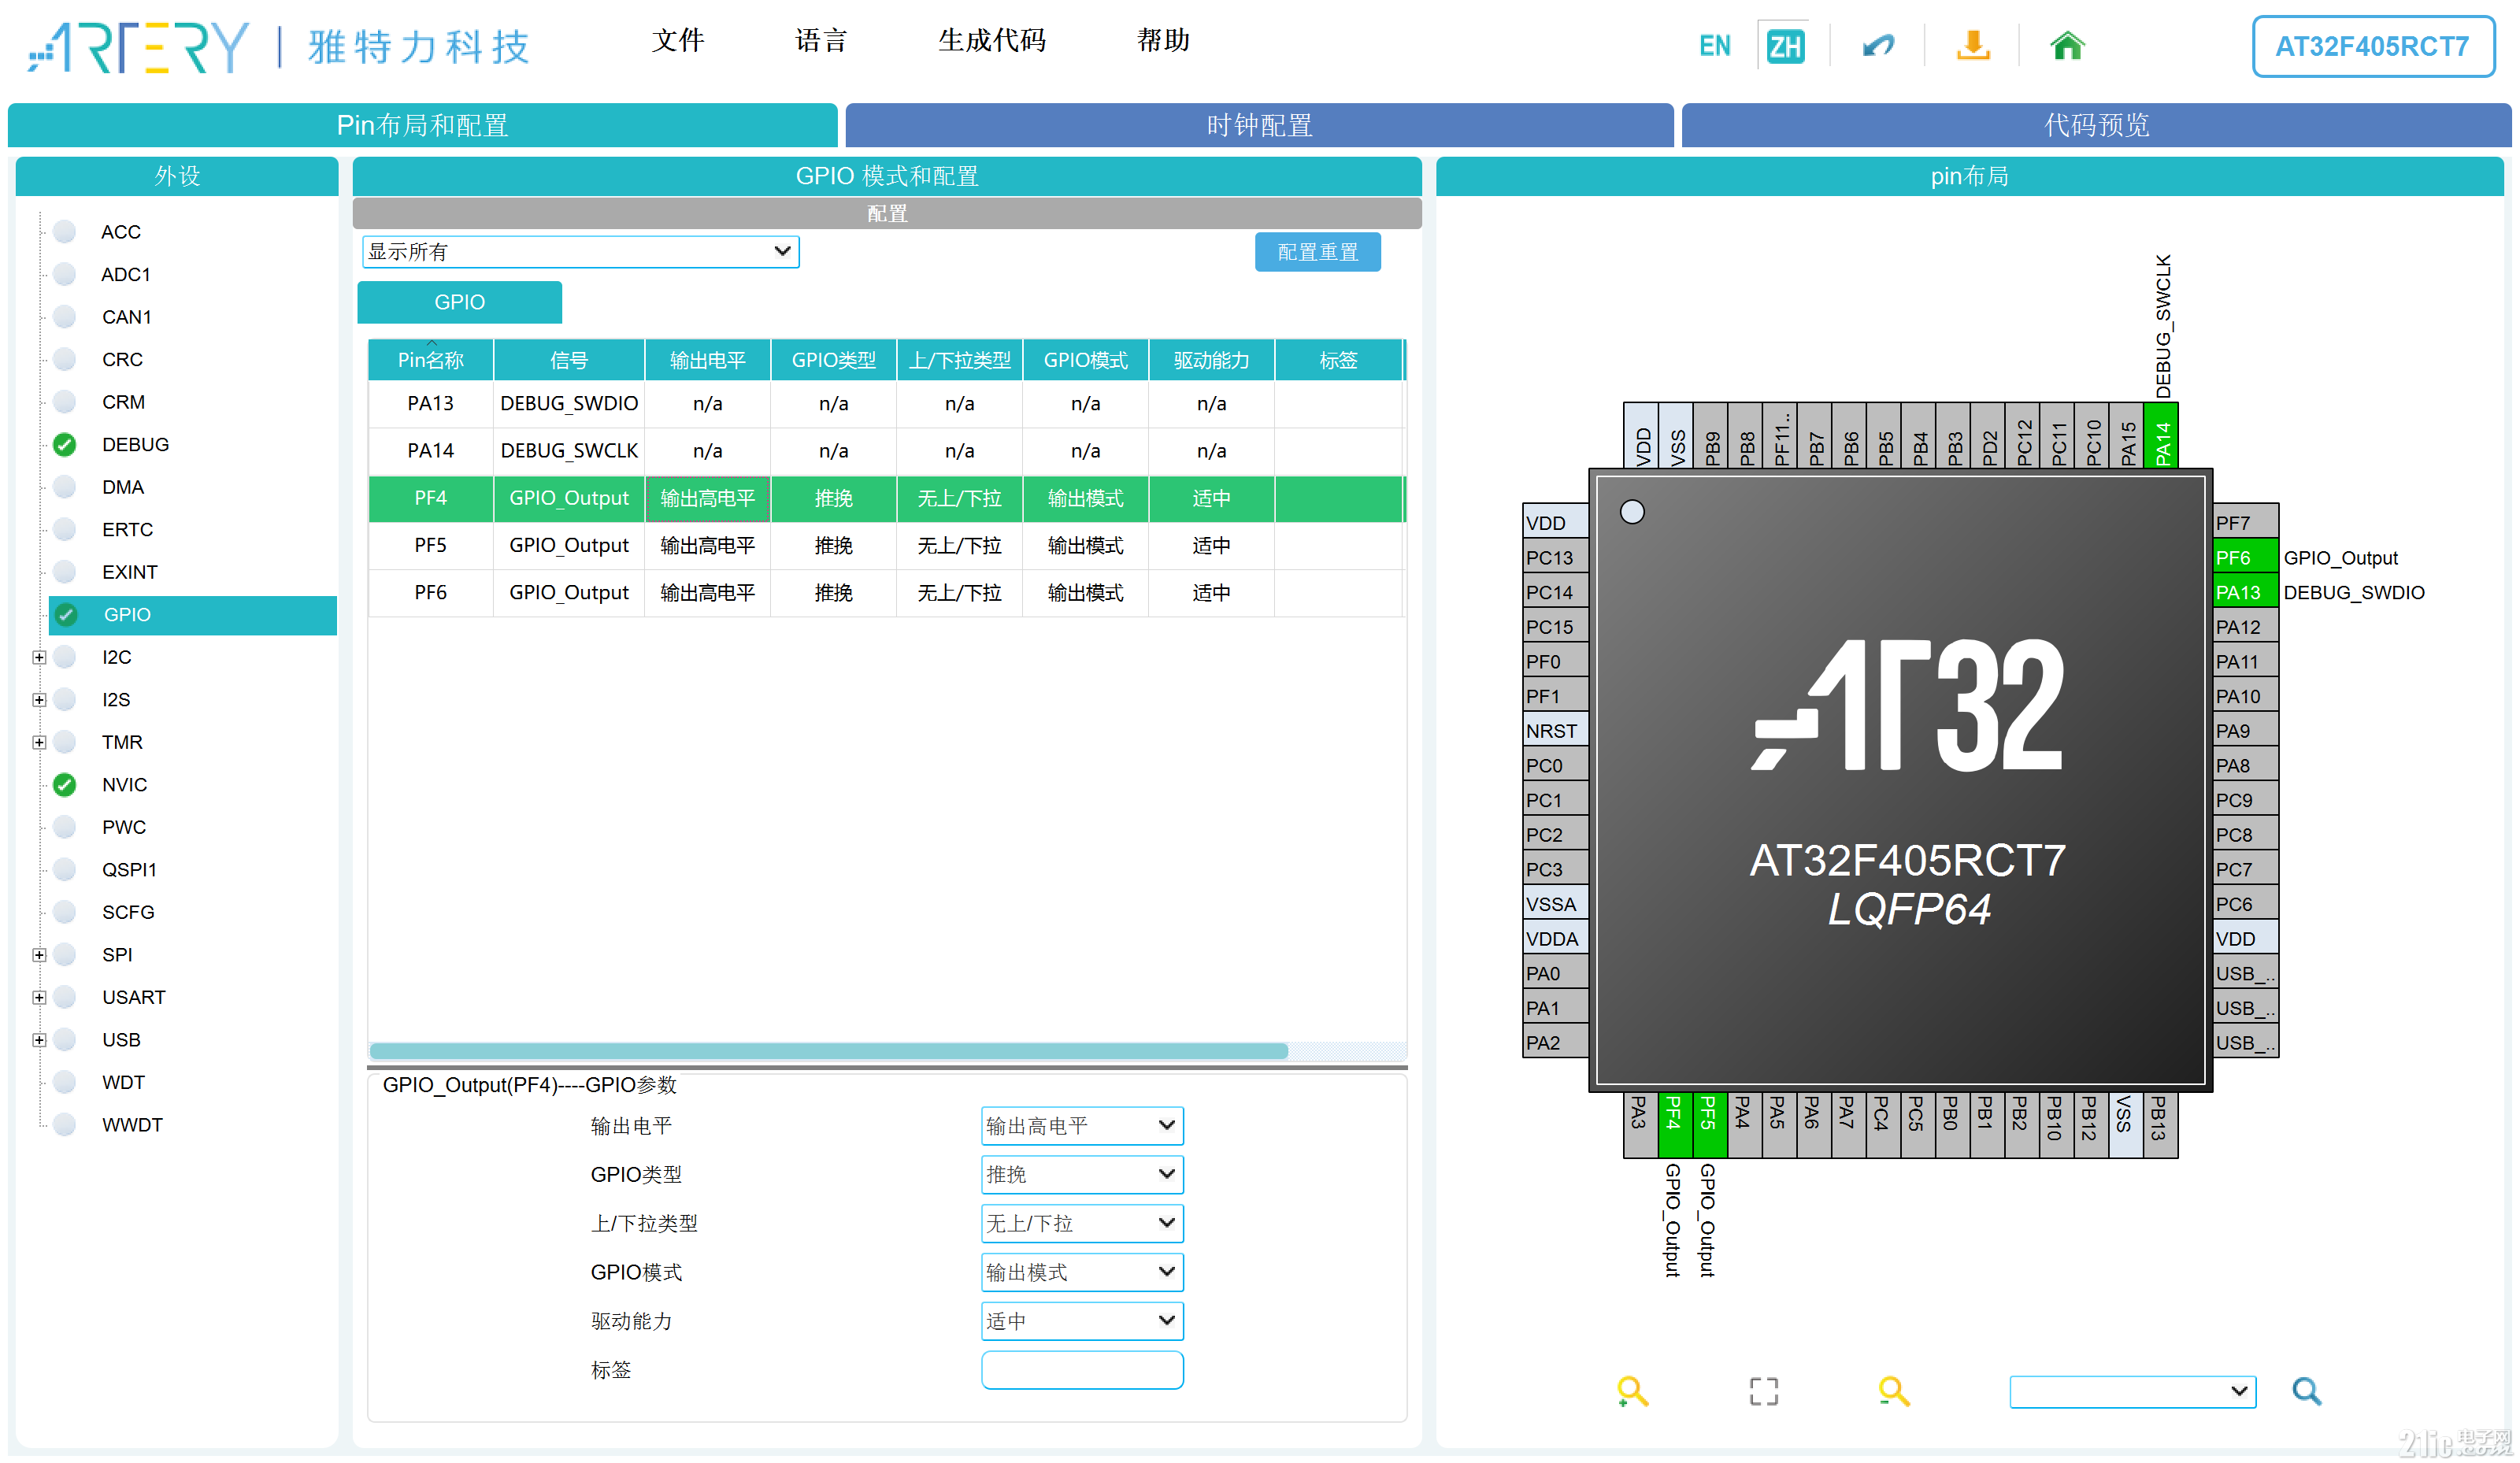Zoom in on the pin layout
2520x1463 pixels.
[1632, 1390]
